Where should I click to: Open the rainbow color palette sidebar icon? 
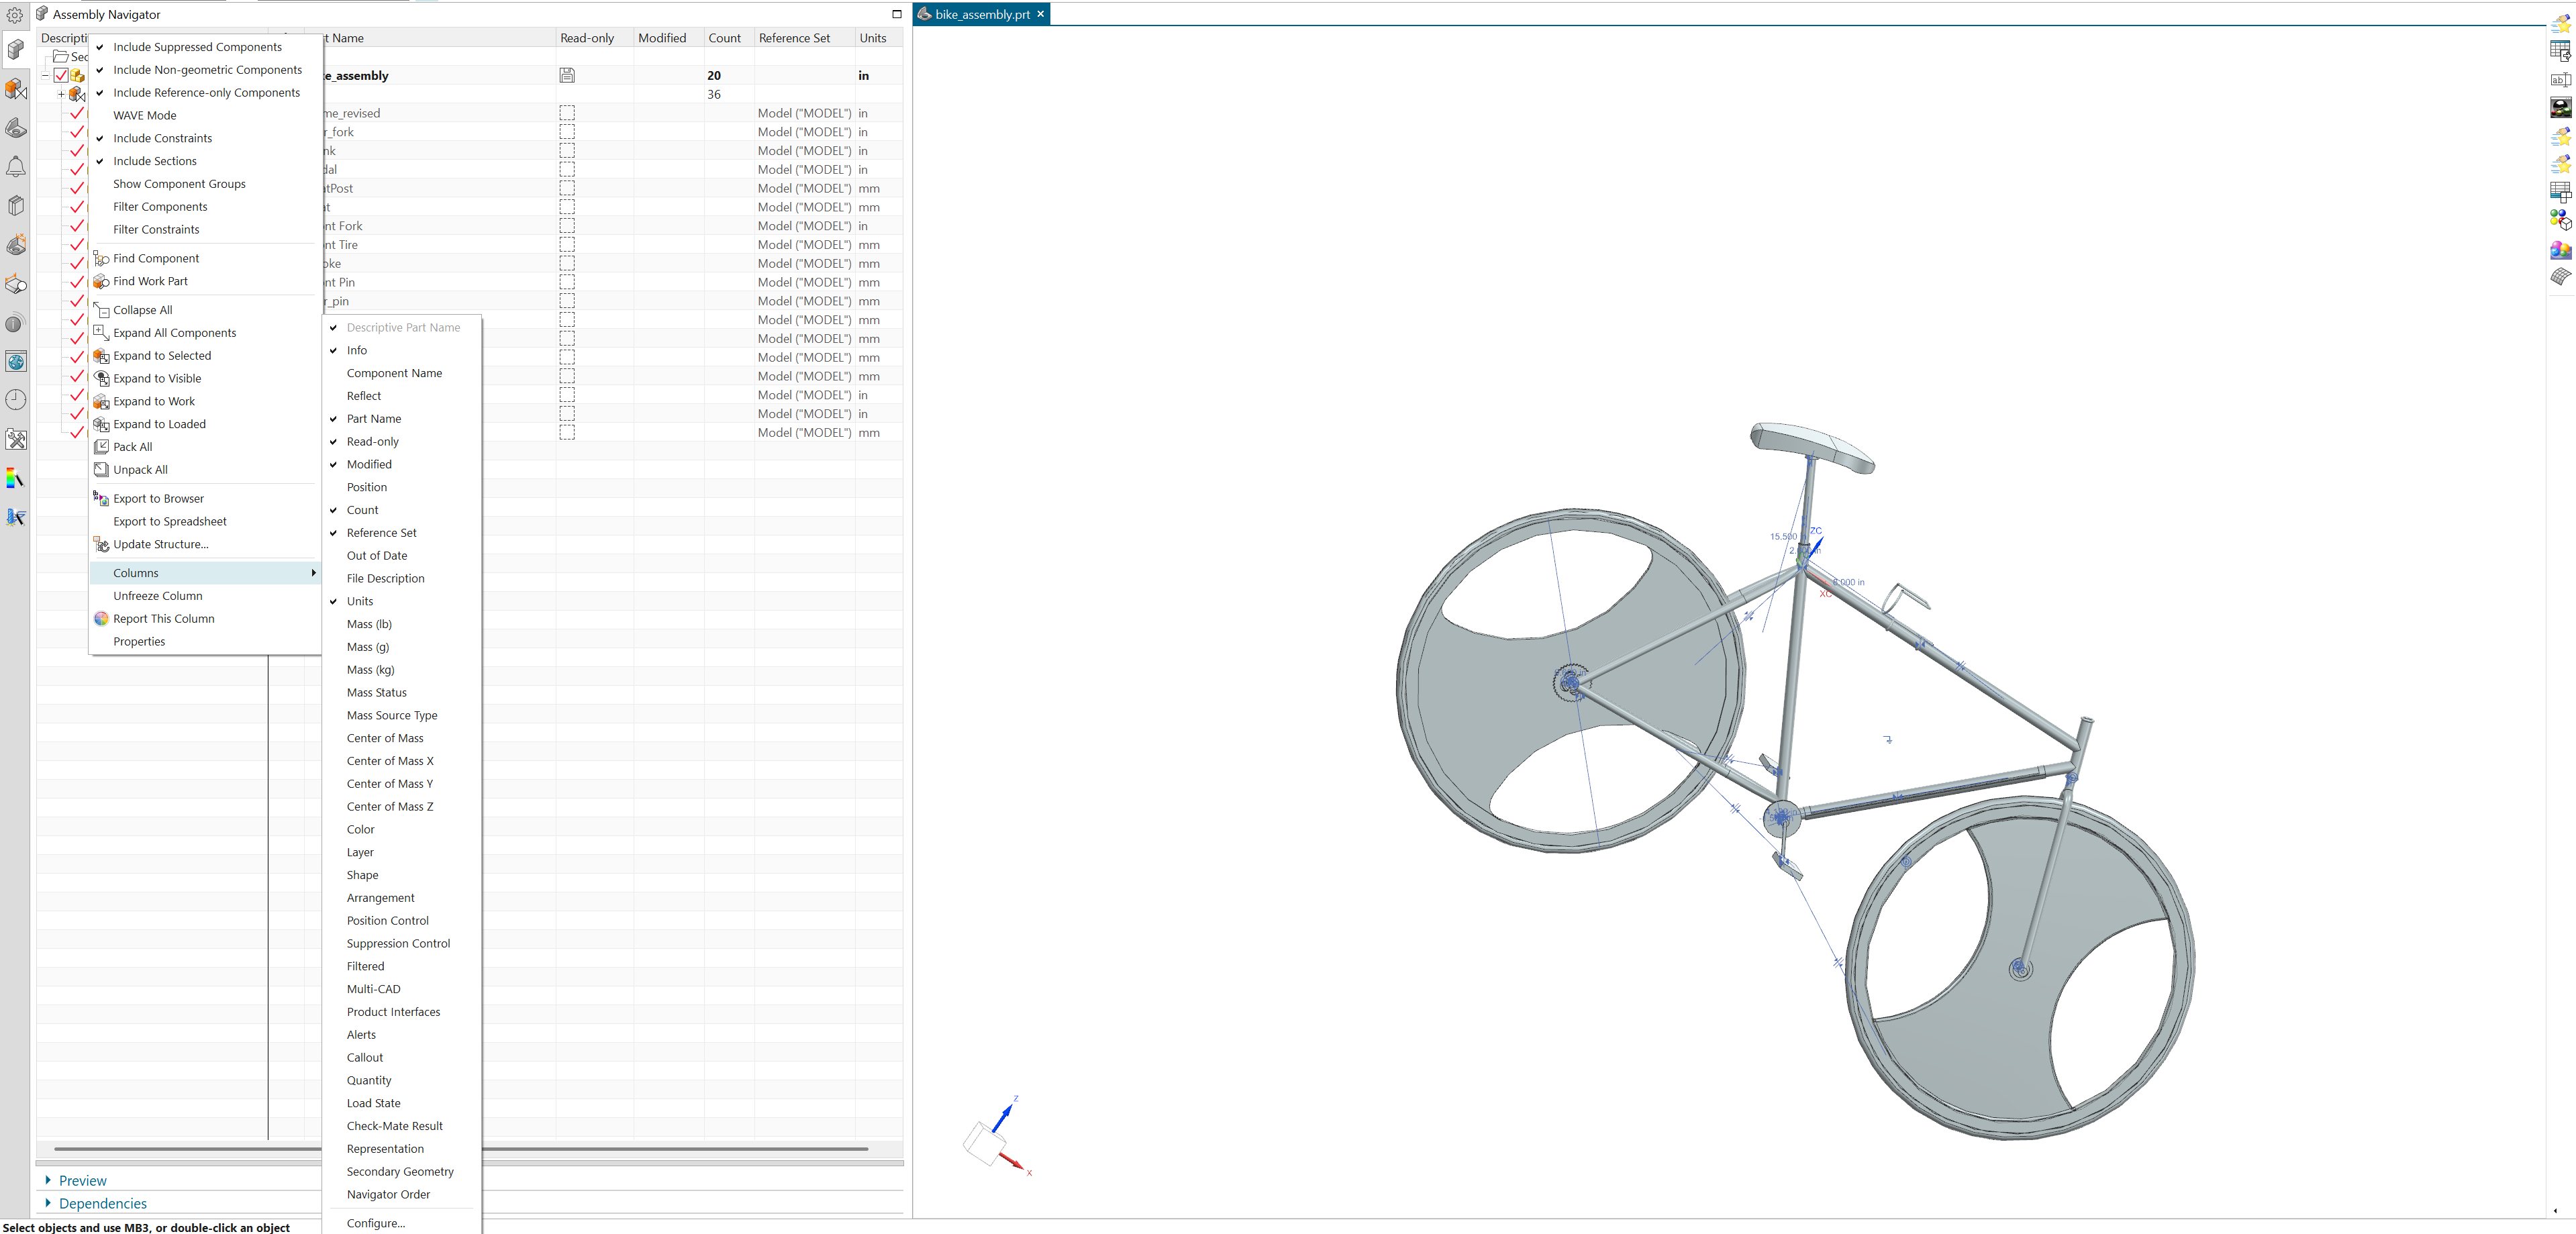pos(15,478)
